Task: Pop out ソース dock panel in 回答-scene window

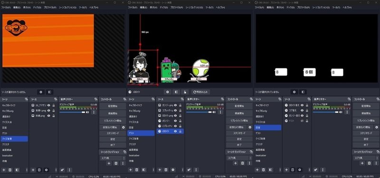Action: pyautogui.click(x=308, y=100)
